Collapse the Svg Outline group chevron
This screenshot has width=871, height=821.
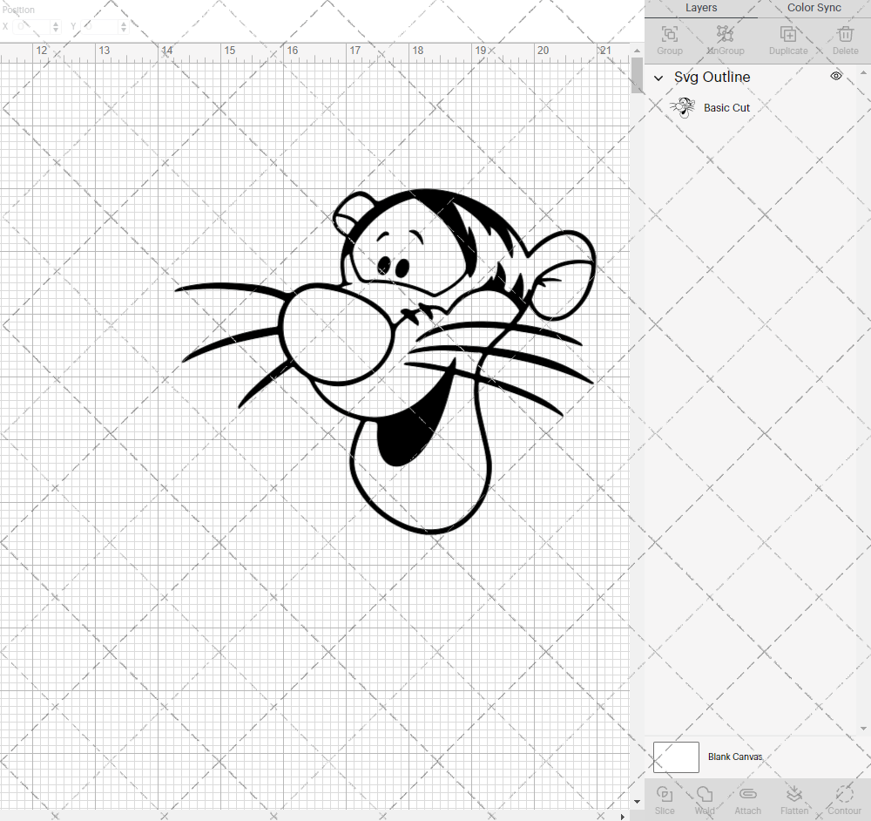(658, 78)
